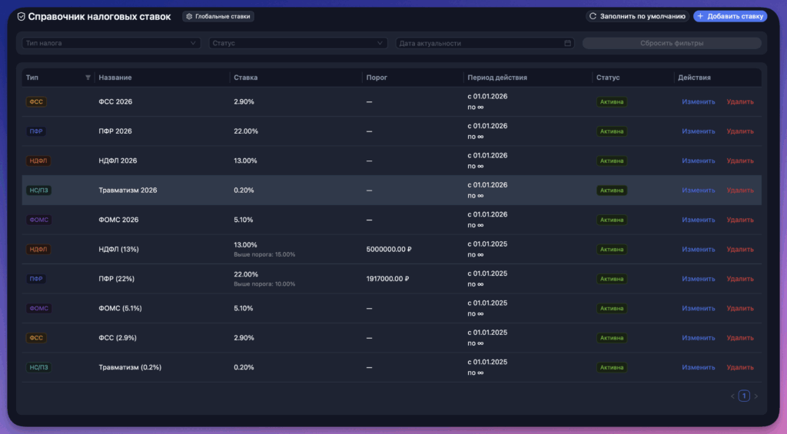Screen dimensions: 787x434
Task: Click the ПФР tag in ПФР 2026 row
Action: [x=36, y=131]
